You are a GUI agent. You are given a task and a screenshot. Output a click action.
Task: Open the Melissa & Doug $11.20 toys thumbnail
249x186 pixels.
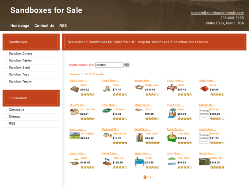click(107, 135)
